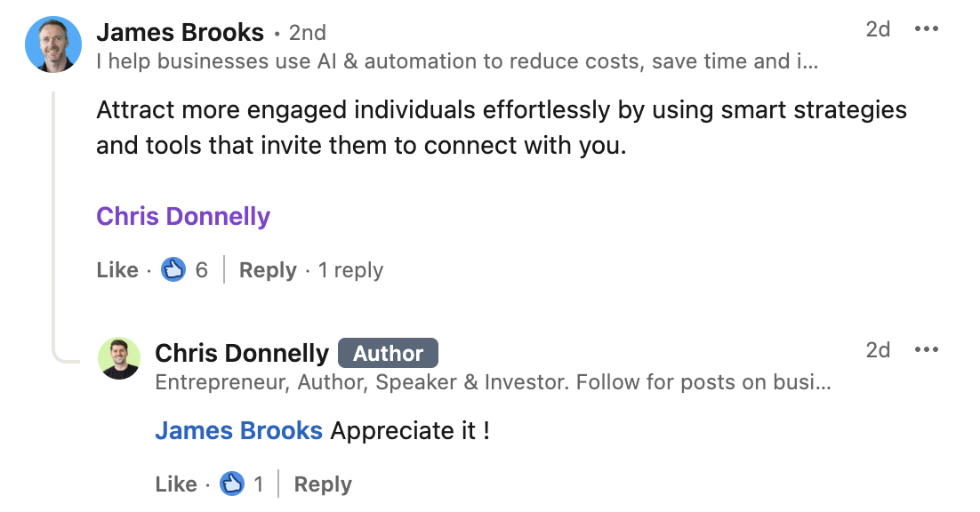
Task: Click the reaction count of 6 on the comment
Action: point(200,269)
